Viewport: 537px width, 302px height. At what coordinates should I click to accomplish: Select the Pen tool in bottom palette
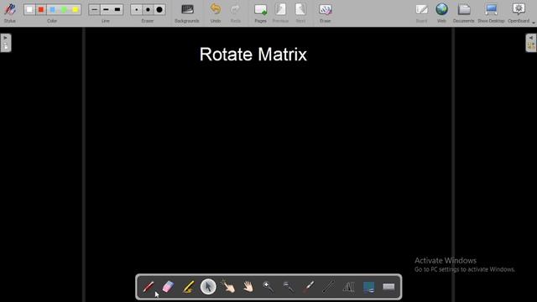149,287
